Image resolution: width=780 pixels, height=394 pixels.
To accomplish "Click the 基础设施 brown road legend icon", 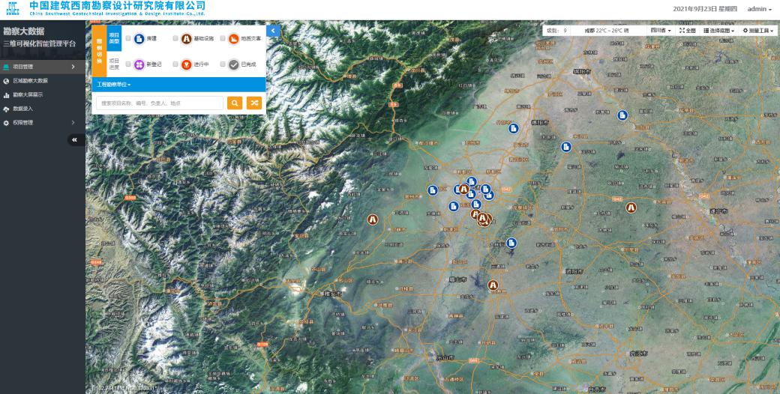I will click(x=186, y=39).
